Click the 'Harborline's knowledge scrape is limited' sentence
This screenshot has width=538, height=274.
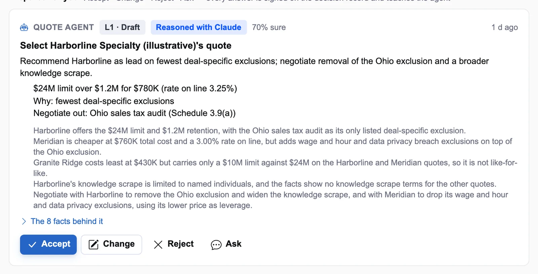(265, 184)
